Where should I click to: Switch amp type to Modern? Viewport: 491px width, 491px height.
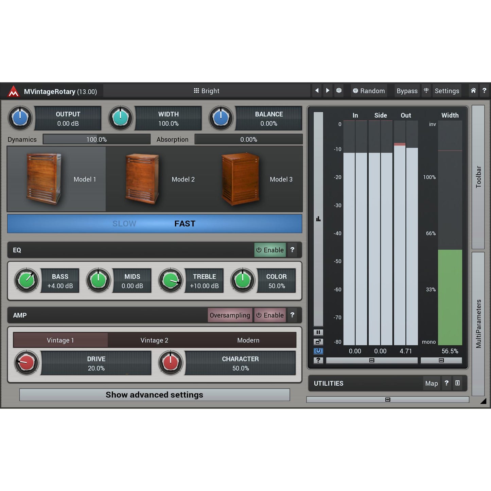click(248, 340)
